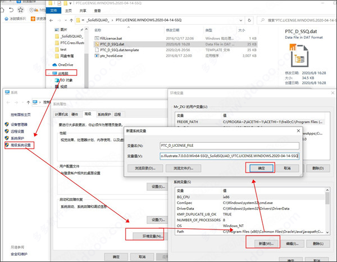Open OneDrive in the navigation pane
This screenshot has height=262, width=337.
click(x=66, y=65)
